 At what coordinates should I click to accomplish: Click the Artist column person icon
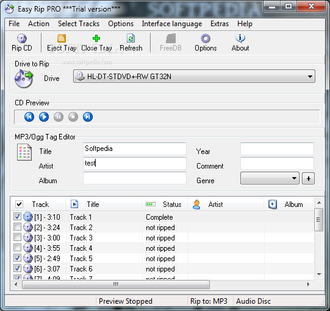[196, 204]
